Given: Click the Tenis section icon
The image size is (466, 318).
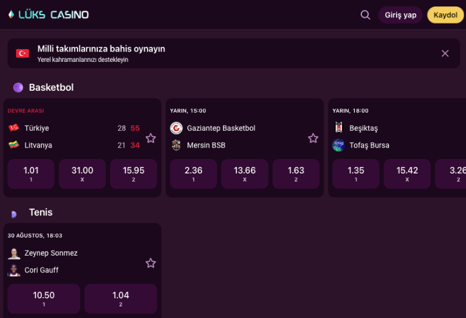Looking at the screenshot, I should (14, 214).
